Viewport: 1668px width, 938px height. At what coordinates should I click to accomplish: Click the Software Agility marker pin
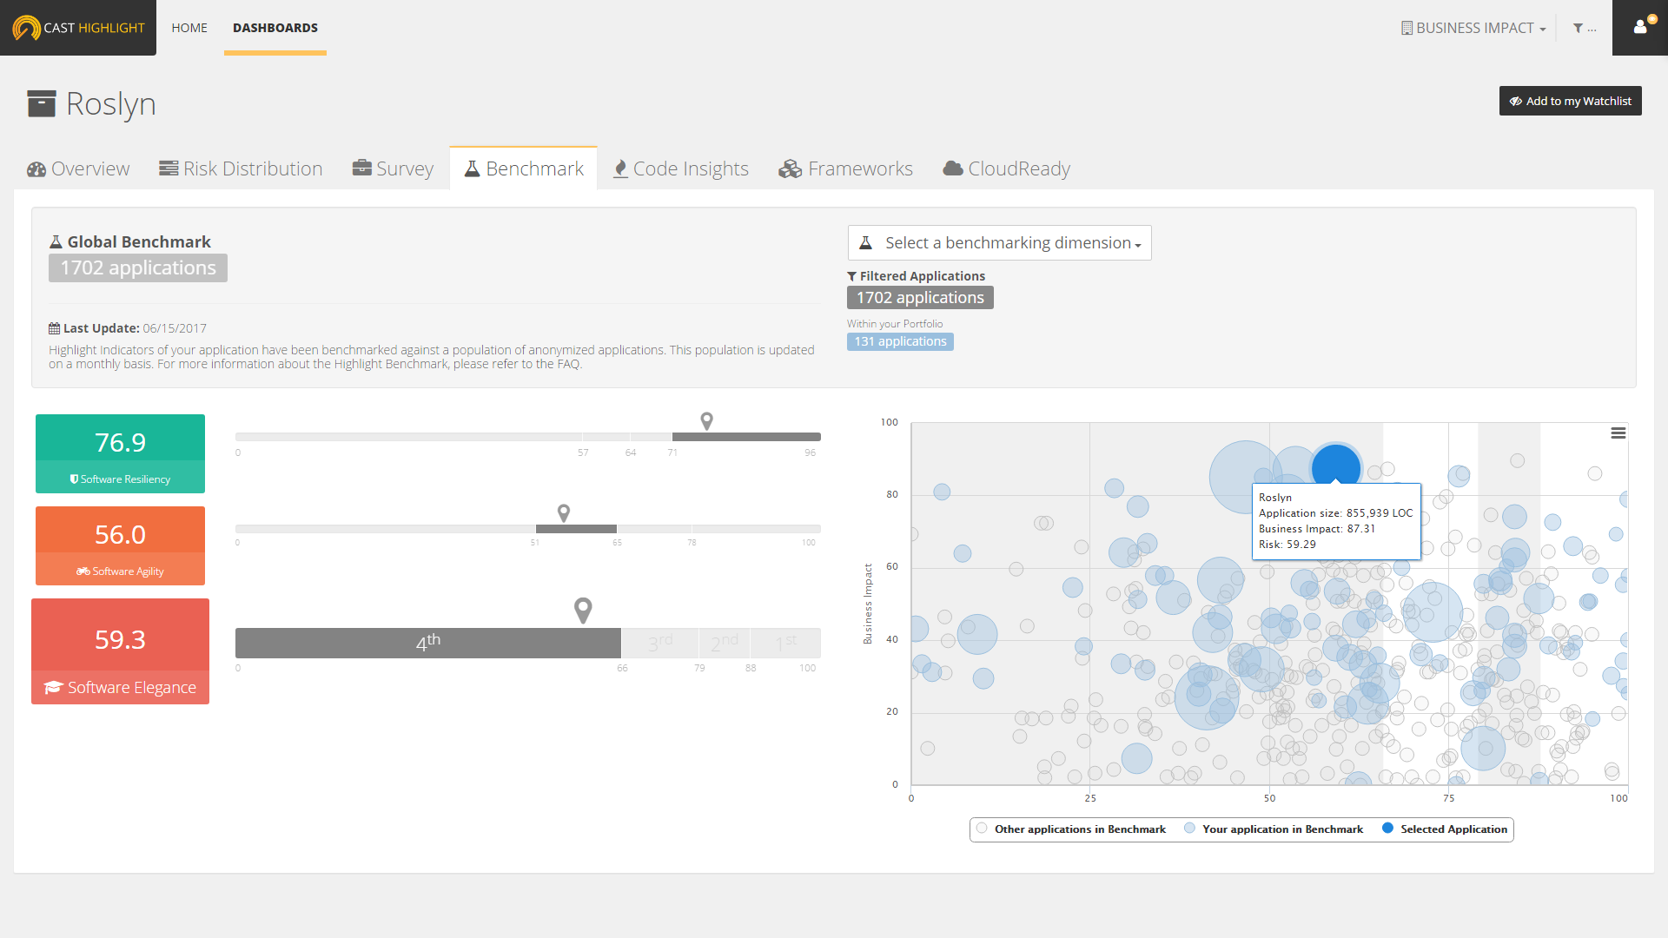pos(564,513)
